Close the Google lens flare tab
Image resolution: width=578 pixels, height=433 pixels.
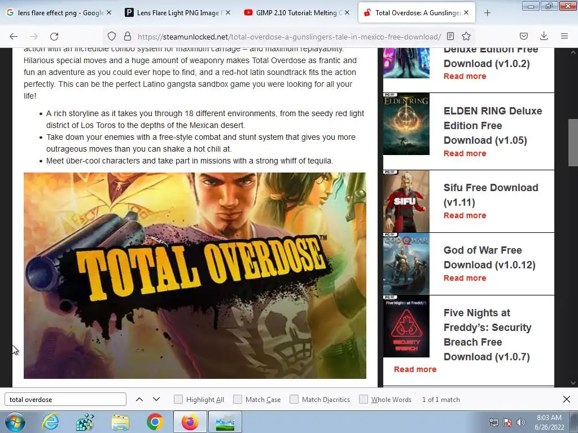109,12
